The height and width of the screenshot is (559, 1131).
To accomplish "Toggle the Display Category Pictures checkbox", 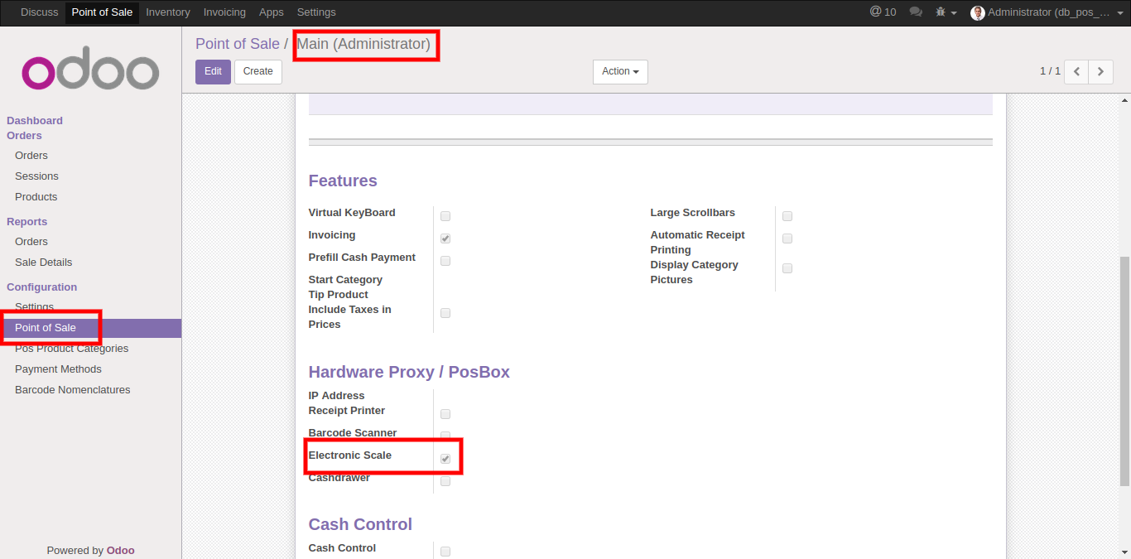I will 787,268.
